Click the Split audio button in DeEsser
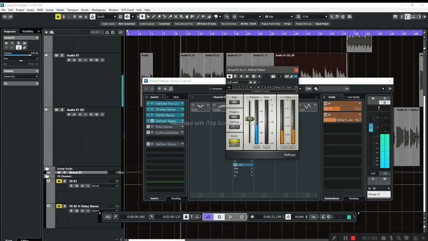The width and height of the screenshot is (428, 241). click(234, 102)
